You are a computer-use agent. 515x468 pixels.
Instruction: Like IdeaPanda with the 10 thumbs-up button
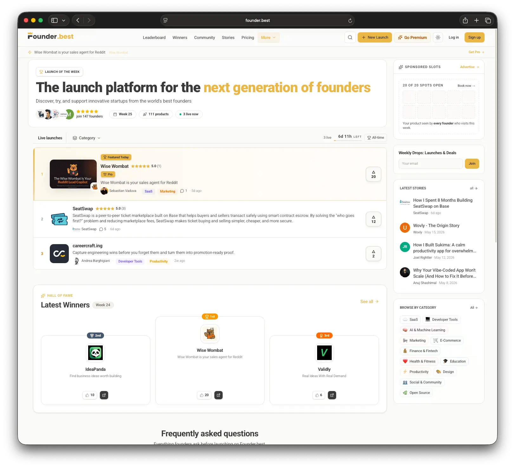pyautogui.click(x=90, y=395)
